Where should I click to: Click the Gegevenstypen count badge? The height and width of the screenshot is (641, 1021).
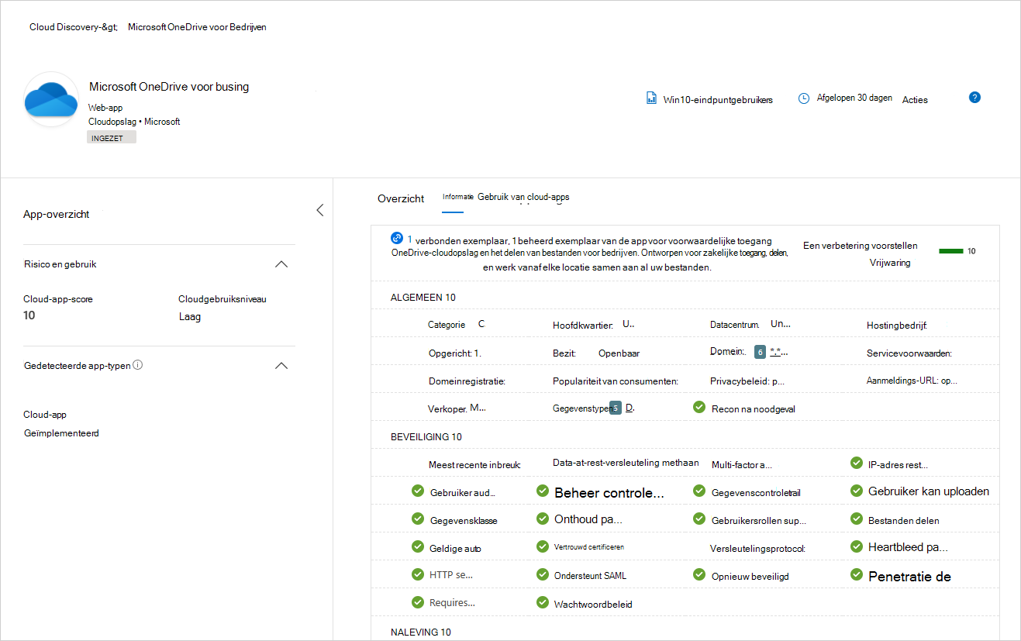[616, 408]
